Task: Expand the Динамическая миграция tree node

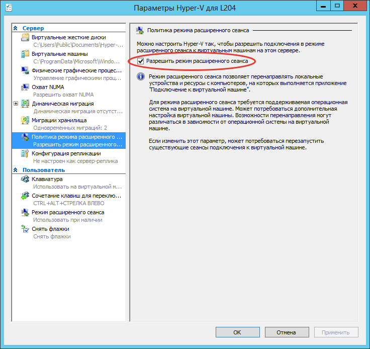Action: tap(16, 104)
